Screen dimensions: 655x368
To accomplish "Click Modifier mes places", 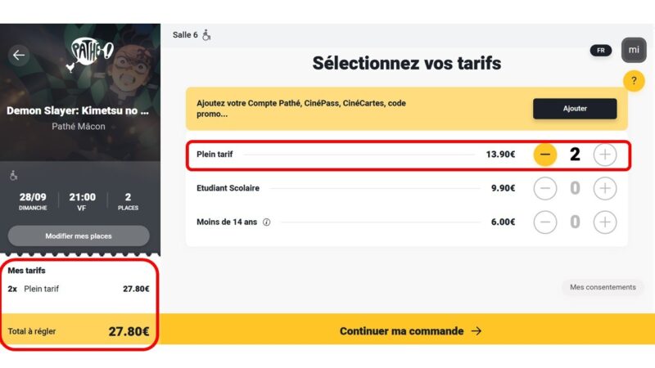I will [79, 236].
